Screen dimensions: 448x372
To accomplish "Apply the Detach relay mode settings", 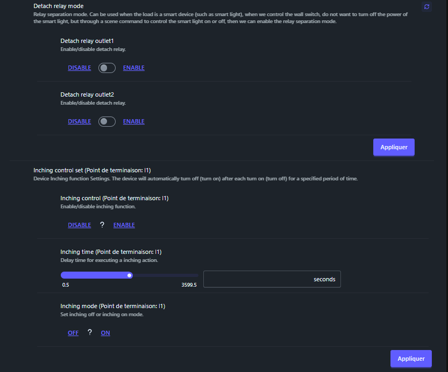I will coord(394,147).
